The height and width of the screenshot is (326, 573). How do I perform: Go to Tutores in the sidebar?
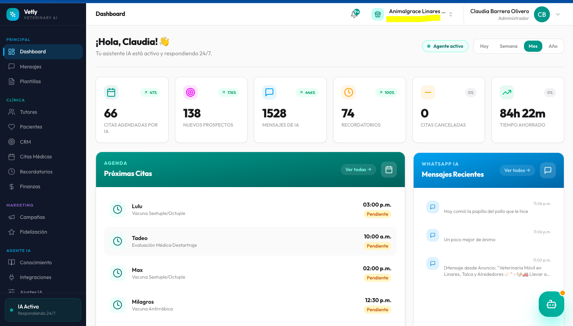(x=43, y=112)
